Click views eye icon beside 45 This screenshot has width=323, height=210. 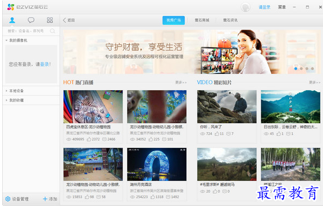pyautogui.click(x=266, y=134)
